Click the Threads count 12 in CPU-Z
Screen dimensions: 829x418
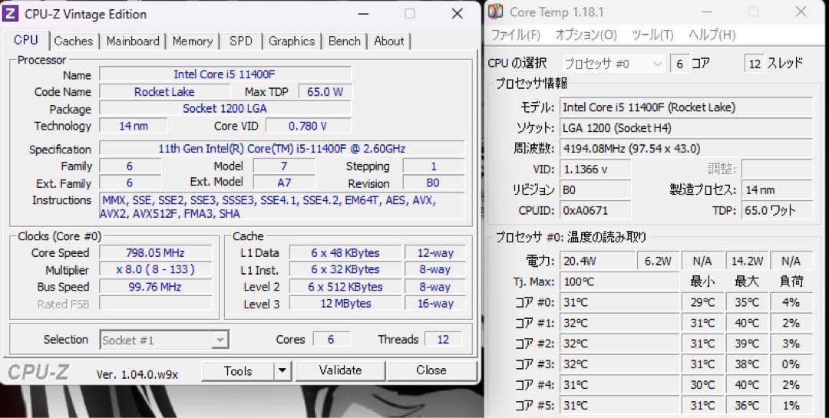(x=443, y=339)
